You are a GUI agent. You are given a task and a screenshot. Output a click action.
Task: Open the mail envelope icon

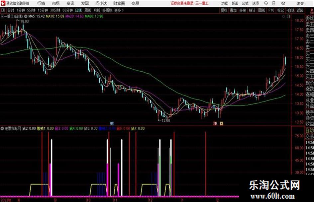pyautogui.click(x=283, y=3)
